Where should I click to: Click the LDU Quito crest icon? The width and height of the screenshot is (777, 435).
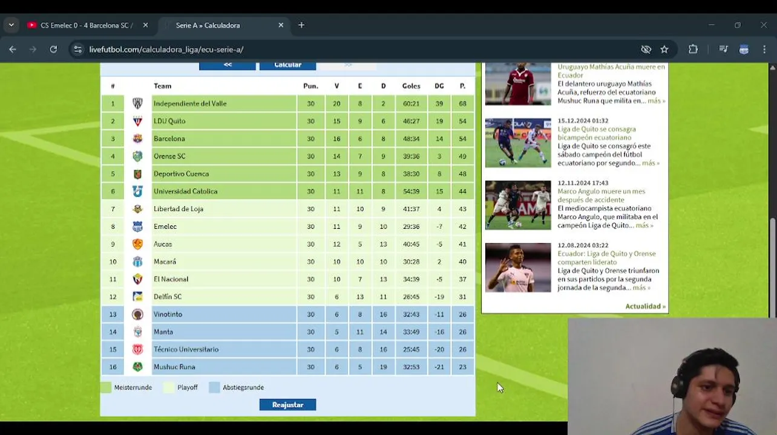tap(137, 121)
